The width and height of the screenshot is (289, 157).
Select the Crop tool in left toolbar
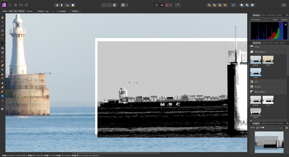pyautogui.click(x=3, y=30)
